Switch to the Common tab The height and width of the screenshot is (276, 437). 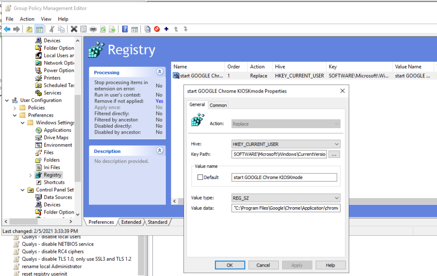[x=218, y=105]
